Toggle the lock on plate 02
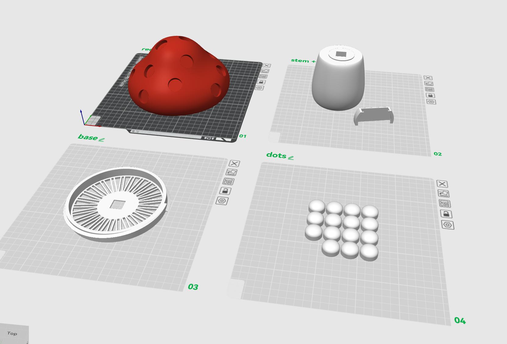This screenshot has height=344, width=507. (431, 96)
